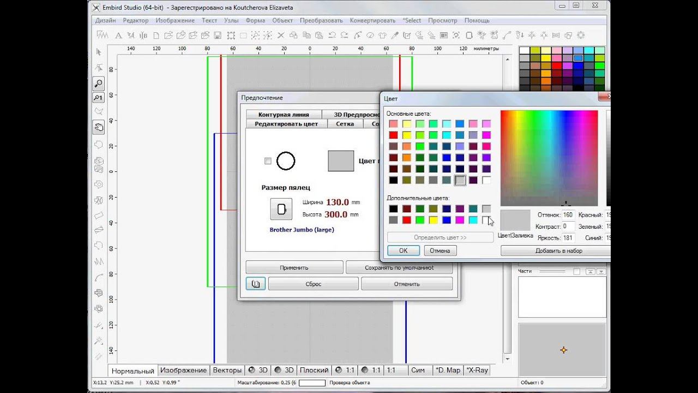Expand the Части panel with down arrow
This screenshot has height=393, width=698.
click(x=601, y=271)
